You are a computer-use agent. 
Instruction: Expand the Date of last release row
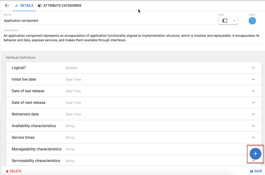point(253,91)
